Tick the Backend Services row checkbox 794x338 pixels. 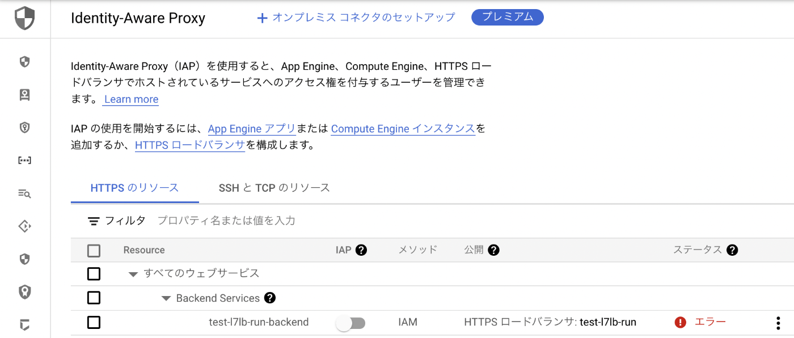[x=94, y=298]
